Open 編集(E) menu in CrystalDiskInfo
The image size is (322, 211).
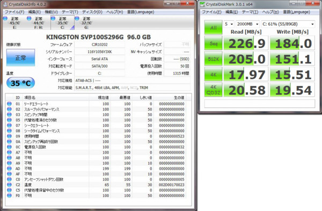[x=34, y=12]
